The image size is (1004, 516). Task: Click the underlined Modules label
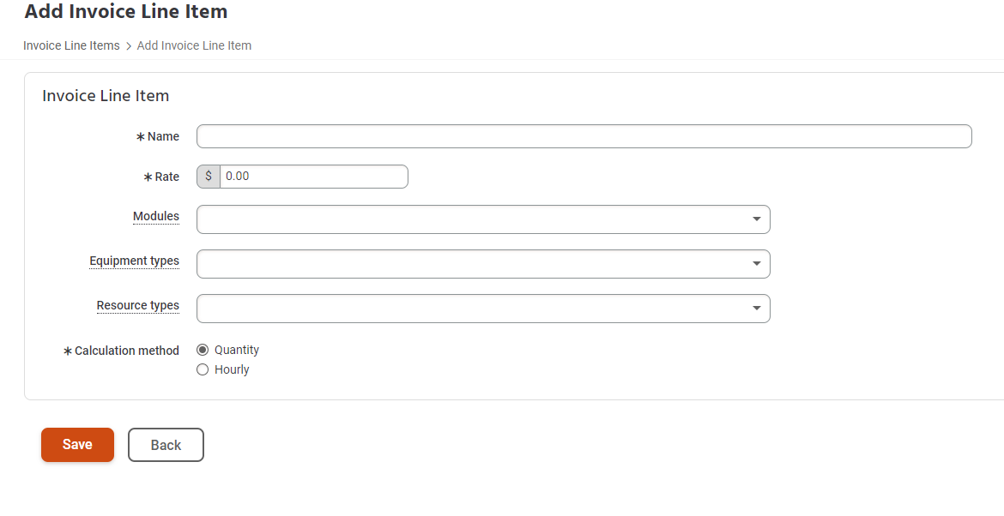click(x=156, y=216)
